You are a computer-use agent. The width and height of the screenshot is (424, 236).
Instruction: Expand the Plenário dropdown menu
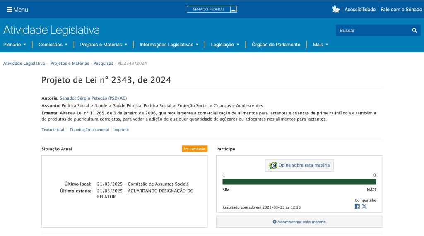[x=14, y=45]
